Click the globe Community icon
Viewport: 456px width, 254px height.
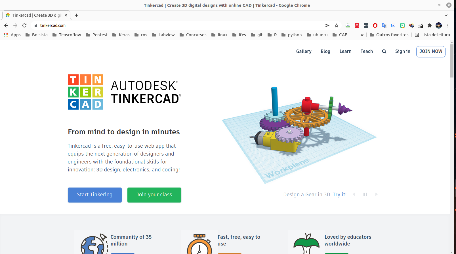(94, 244)
